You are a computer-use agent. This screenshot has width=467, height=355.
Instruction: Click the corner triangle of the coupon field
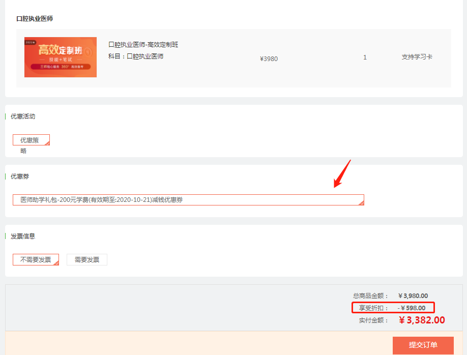point(361,203)
